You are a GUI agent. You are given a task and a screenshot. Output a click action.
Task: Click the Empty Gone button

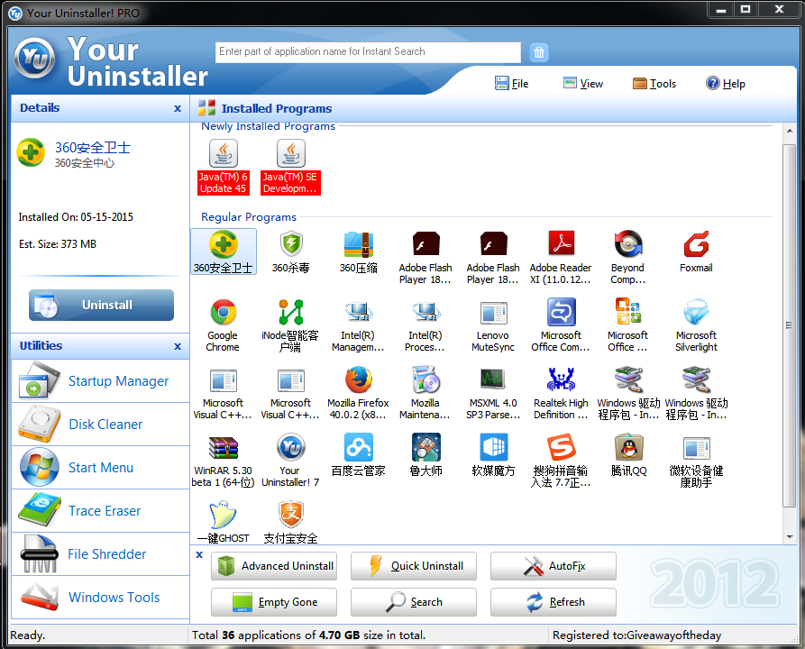(x=274, y=602)
